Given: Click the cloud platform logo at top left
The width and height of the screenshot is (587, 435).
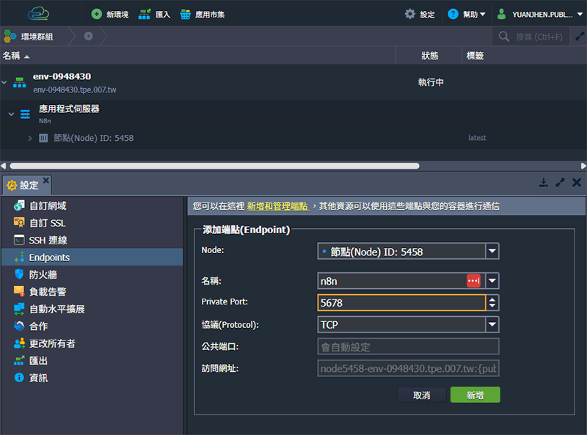Looking at the screenshot, I should pyautogui.click(x=39, y=12).
